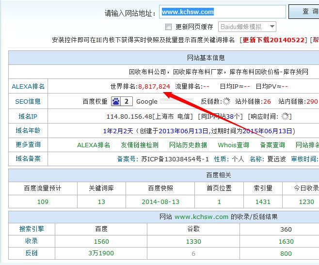Click the website address input field
The width and height of the screenshot is (319, 265).
pos(222,12)
